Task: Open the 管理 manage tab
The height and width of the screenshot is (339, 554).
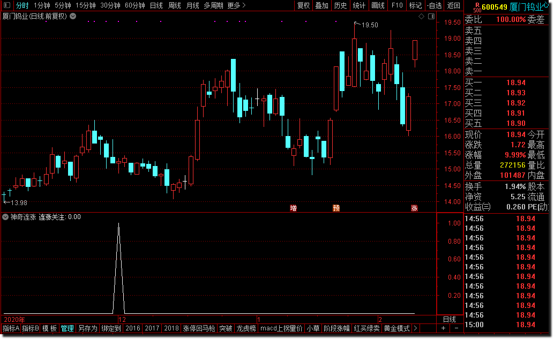Action: tap(67, 328)
